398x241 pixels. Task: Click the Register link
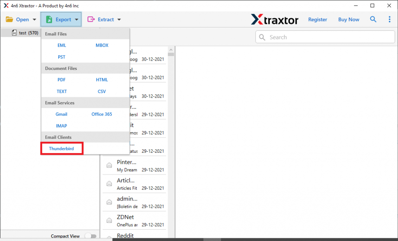tap(318, 19)
